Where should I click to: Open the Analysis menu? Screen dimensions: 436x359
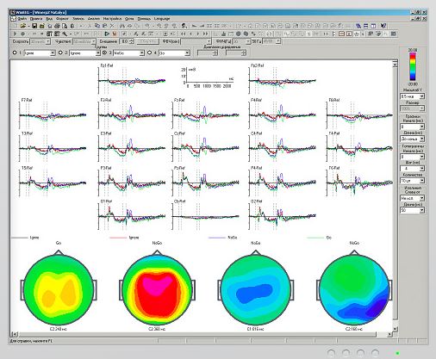[94, 18]
